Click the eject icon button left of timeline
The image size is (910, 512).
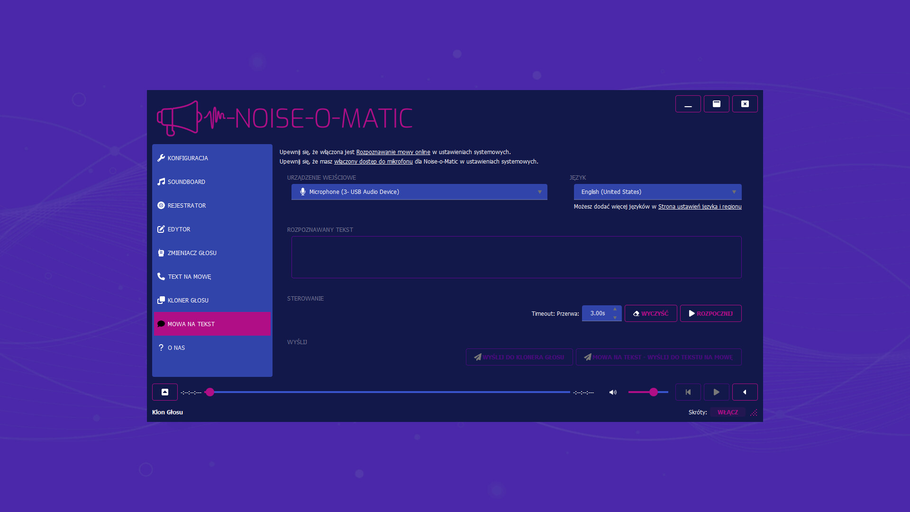(x=165, y=392)
